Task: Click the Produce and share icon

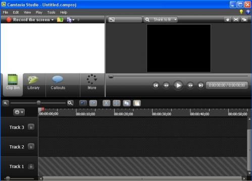Action: point(69,20)
